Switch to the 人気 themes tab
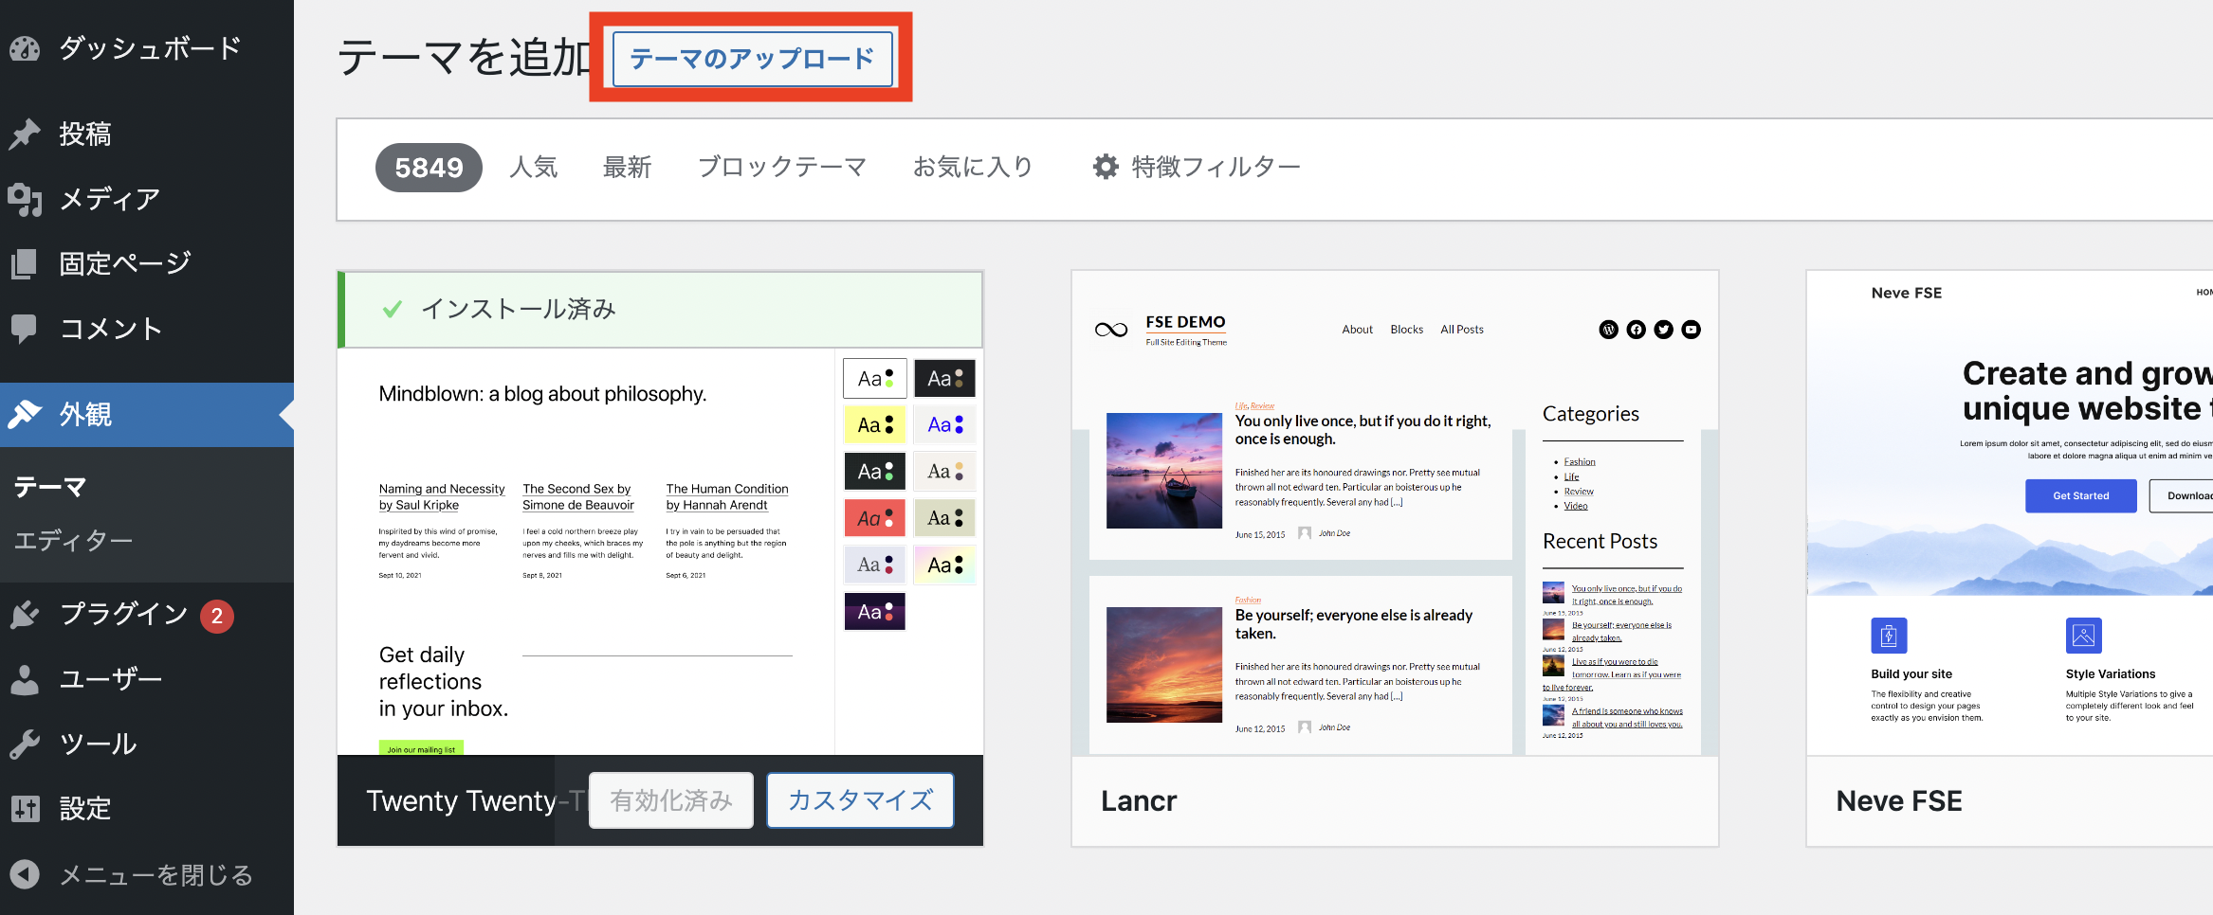The image size is (2213, 915). click(533, 166)
